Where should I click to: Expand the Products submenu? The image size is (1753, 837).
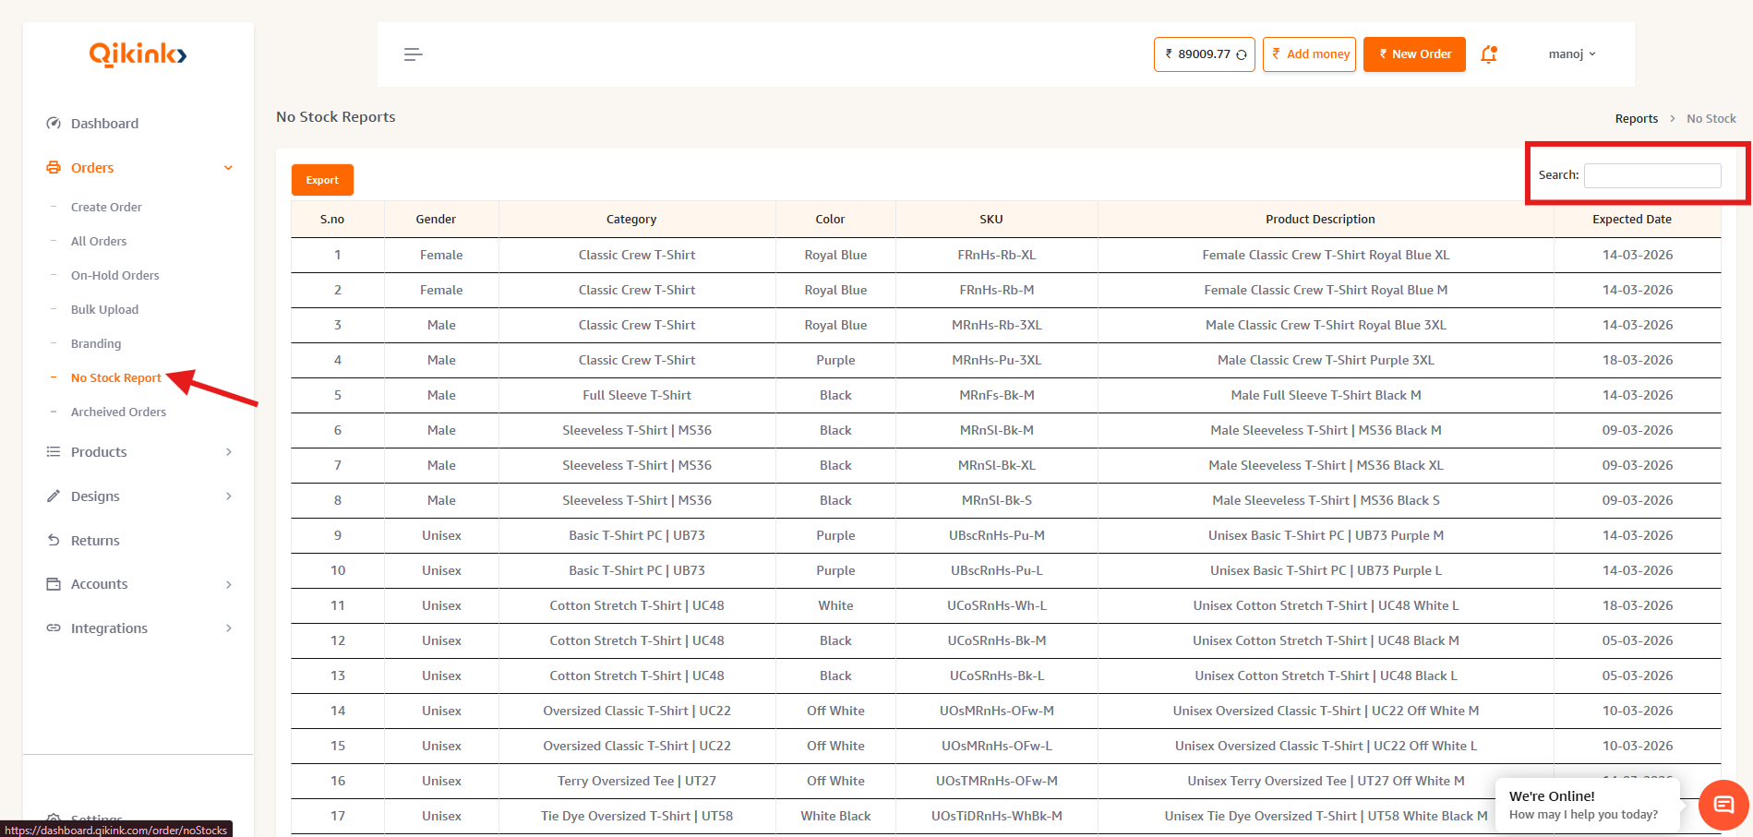pos(228,452)
